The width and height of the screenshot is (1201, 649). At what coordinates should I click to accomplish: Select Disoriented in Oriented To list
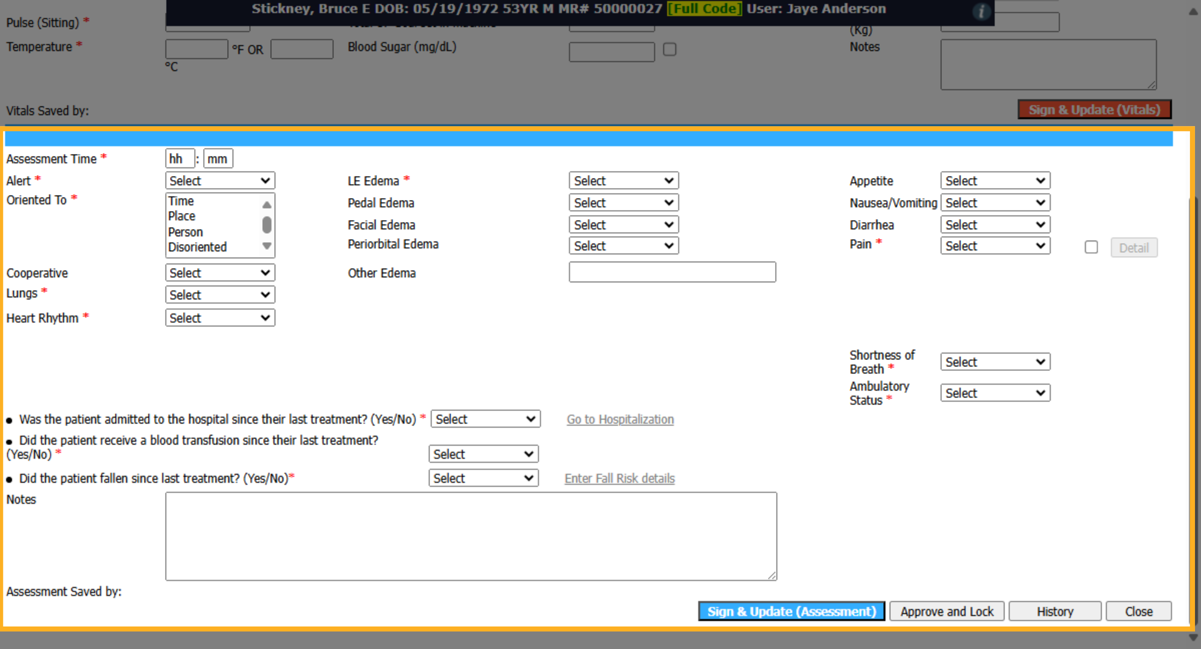pyautogui.click(x=197, y=247)
